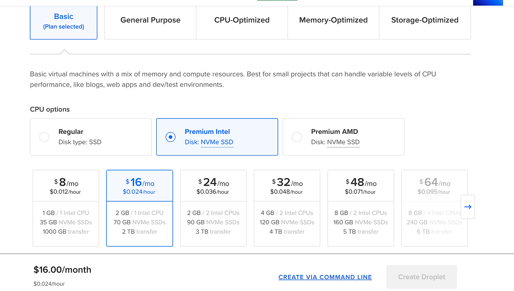The height and width of the screenshot is (291, 514).
Task: Click the Create Droplet button
Action: click(421, 277)
